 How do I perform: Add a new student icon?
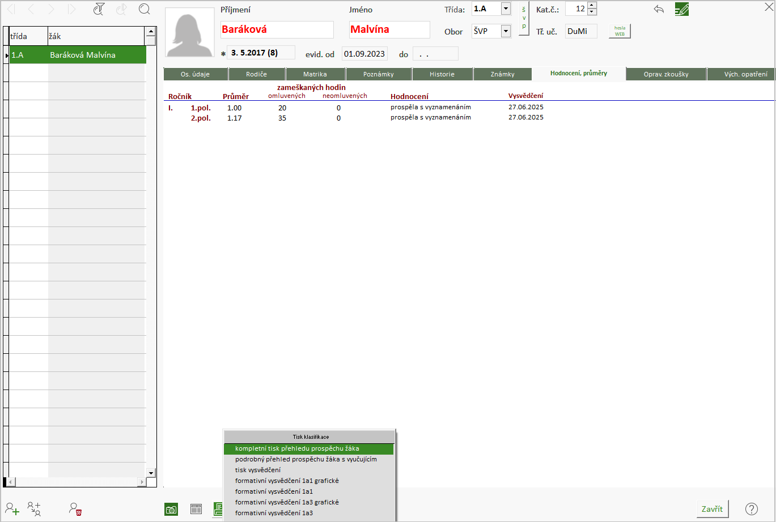point(12,509)
